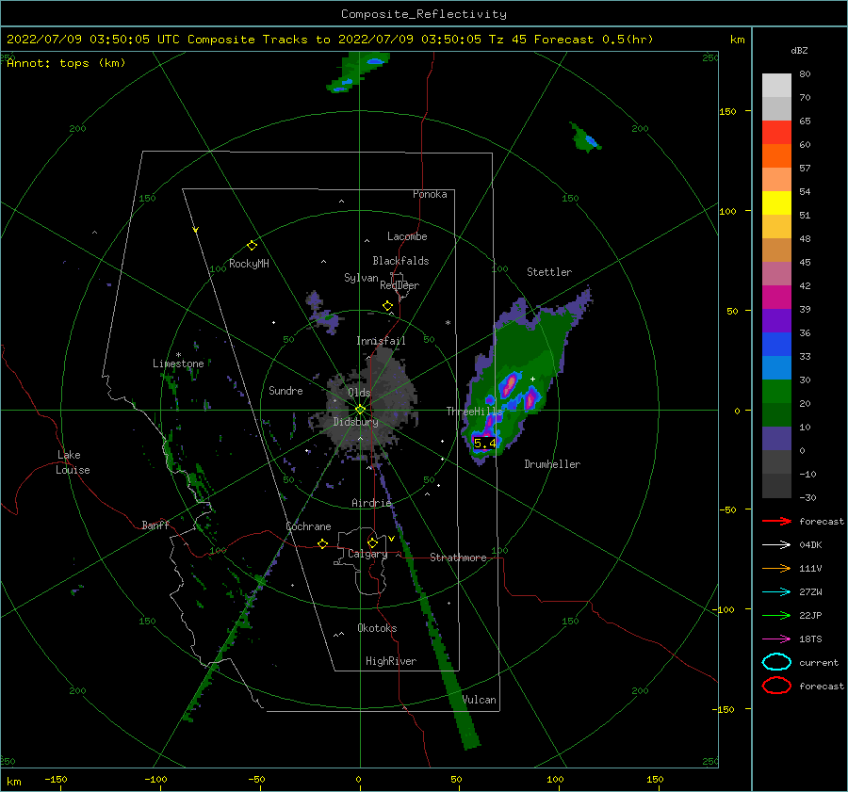Click the '2022/07/09 03:50:05 UTC' timestamp header

[93, 40]
